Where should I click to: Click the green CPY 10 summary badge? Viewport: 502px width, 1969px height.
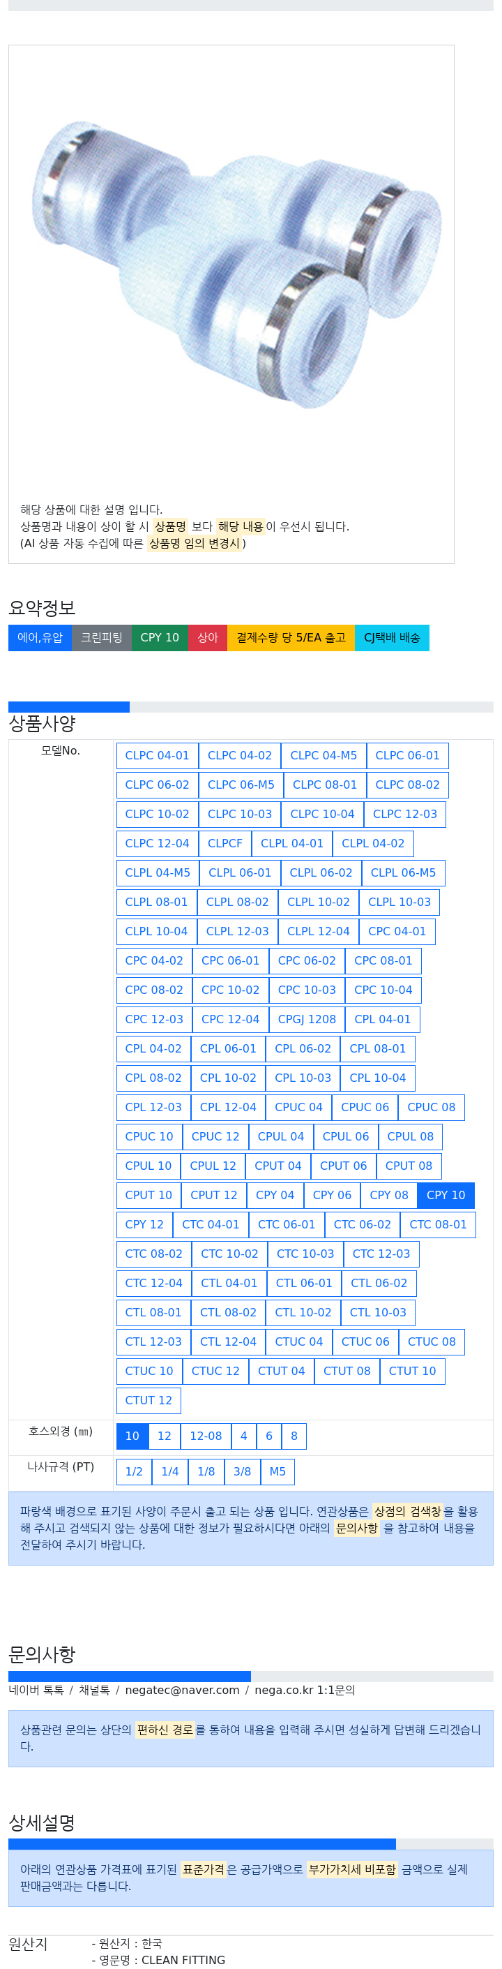coord(159,637)
